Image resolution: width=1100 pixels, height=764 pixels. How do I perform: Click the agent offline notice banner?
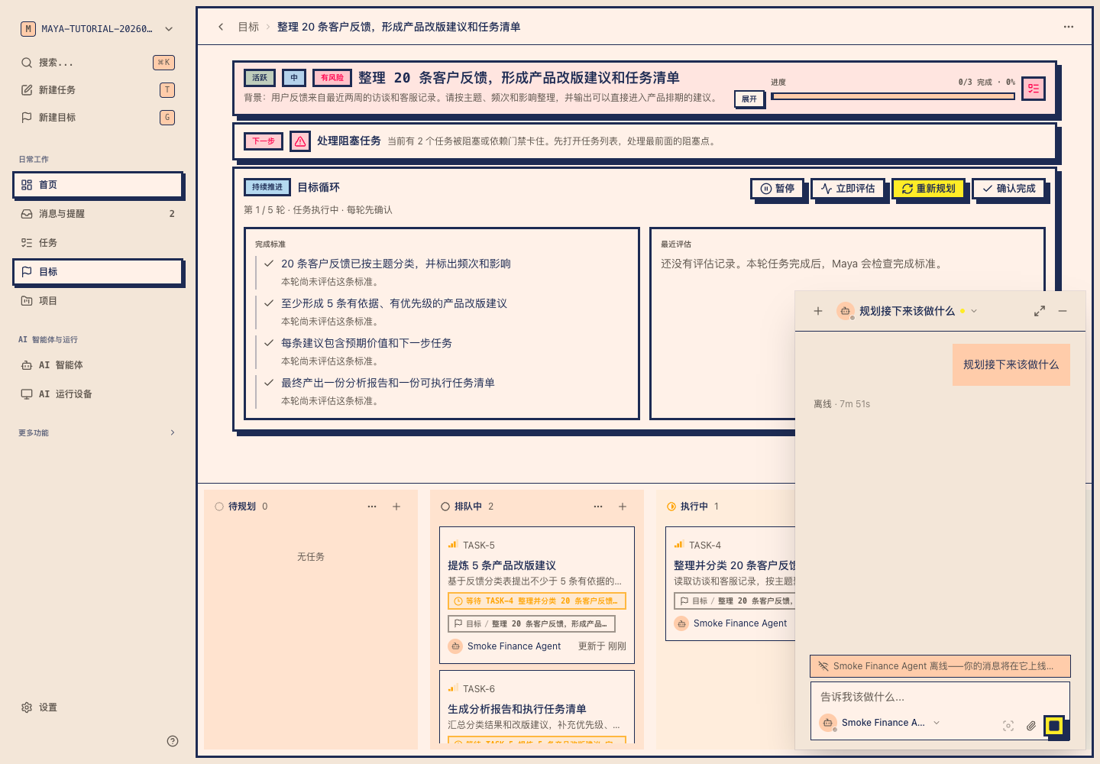pyautogui.click(x=940, y=666)
